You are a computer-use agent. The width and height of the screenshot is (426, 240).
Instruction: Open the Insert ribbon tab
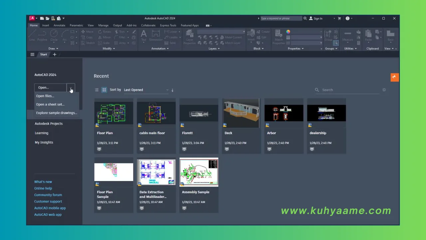46,25
